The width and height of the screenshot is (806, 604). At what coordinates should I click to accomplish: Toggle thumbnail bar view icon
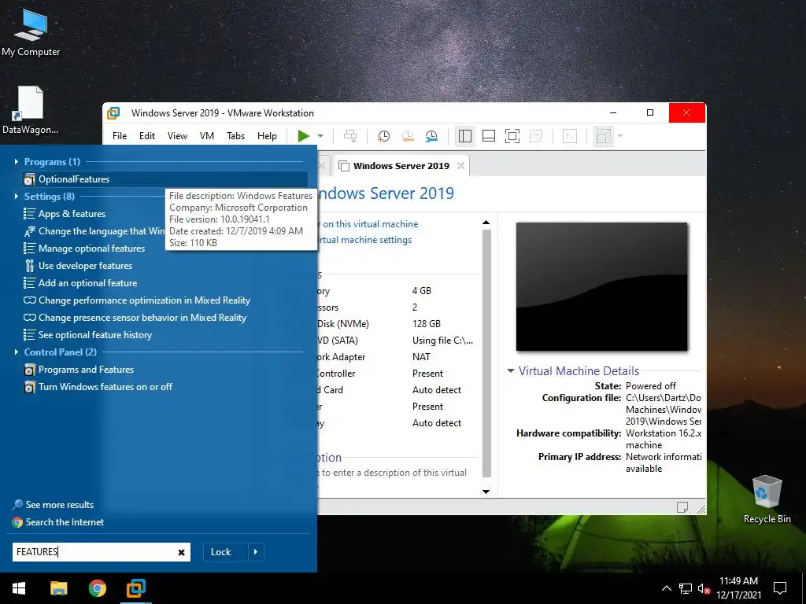point(488,136)
